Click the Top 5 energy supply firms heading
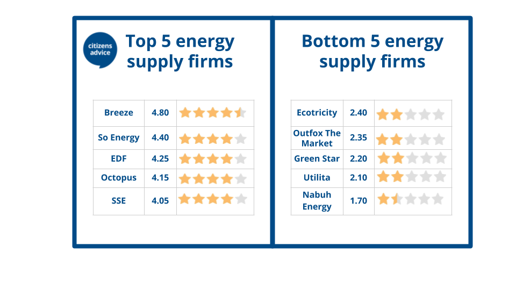 click(180, 52)
